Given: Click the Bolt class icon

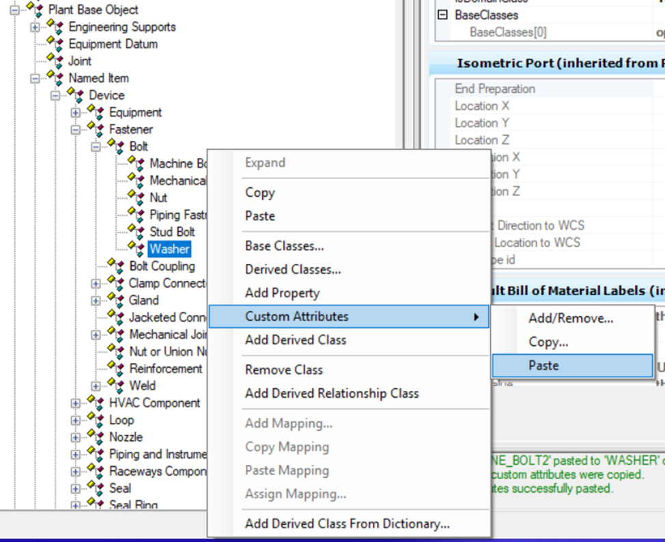Looking at the screenshot, I should click(116, 146).
